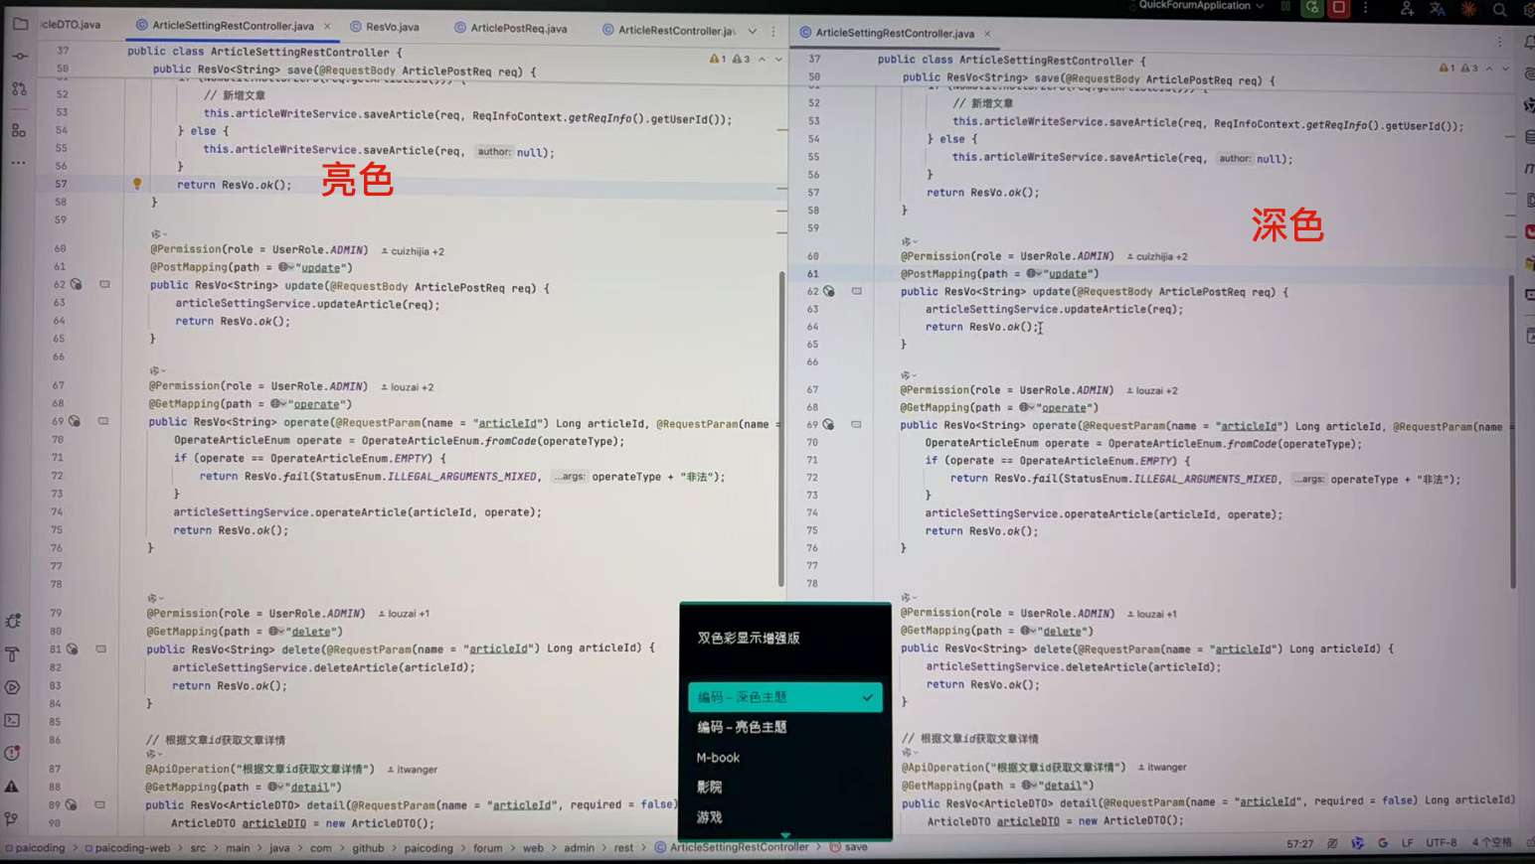Open the Problems warning tool window
This screenshot has height=864, width=1535.
tap(12, 786)
